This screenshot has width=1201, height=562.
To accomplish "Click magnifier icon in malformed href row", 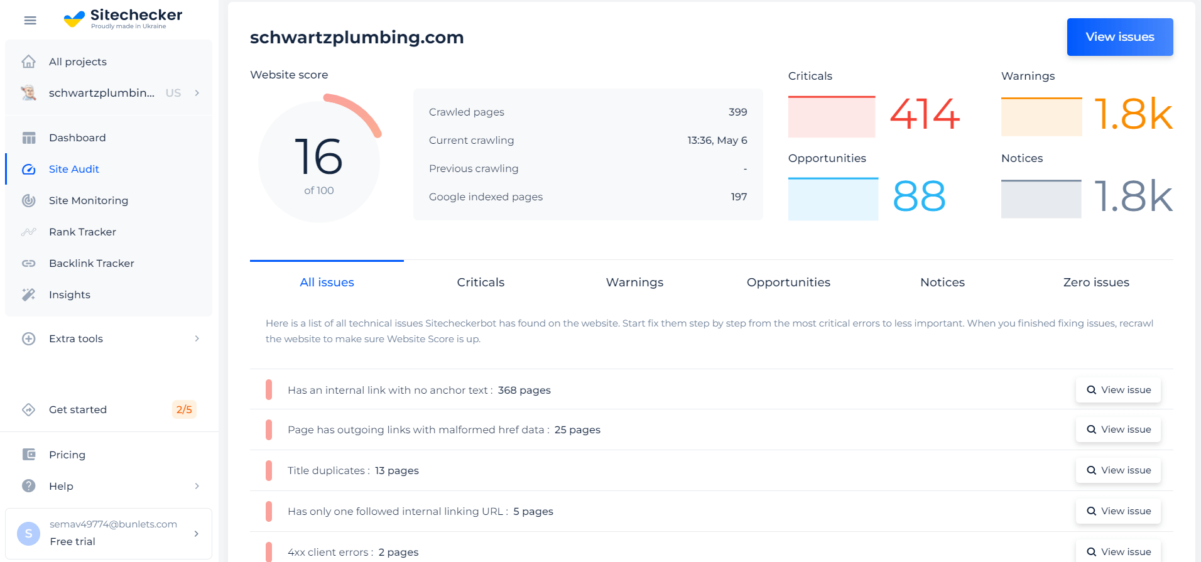I will point(1092,430).
